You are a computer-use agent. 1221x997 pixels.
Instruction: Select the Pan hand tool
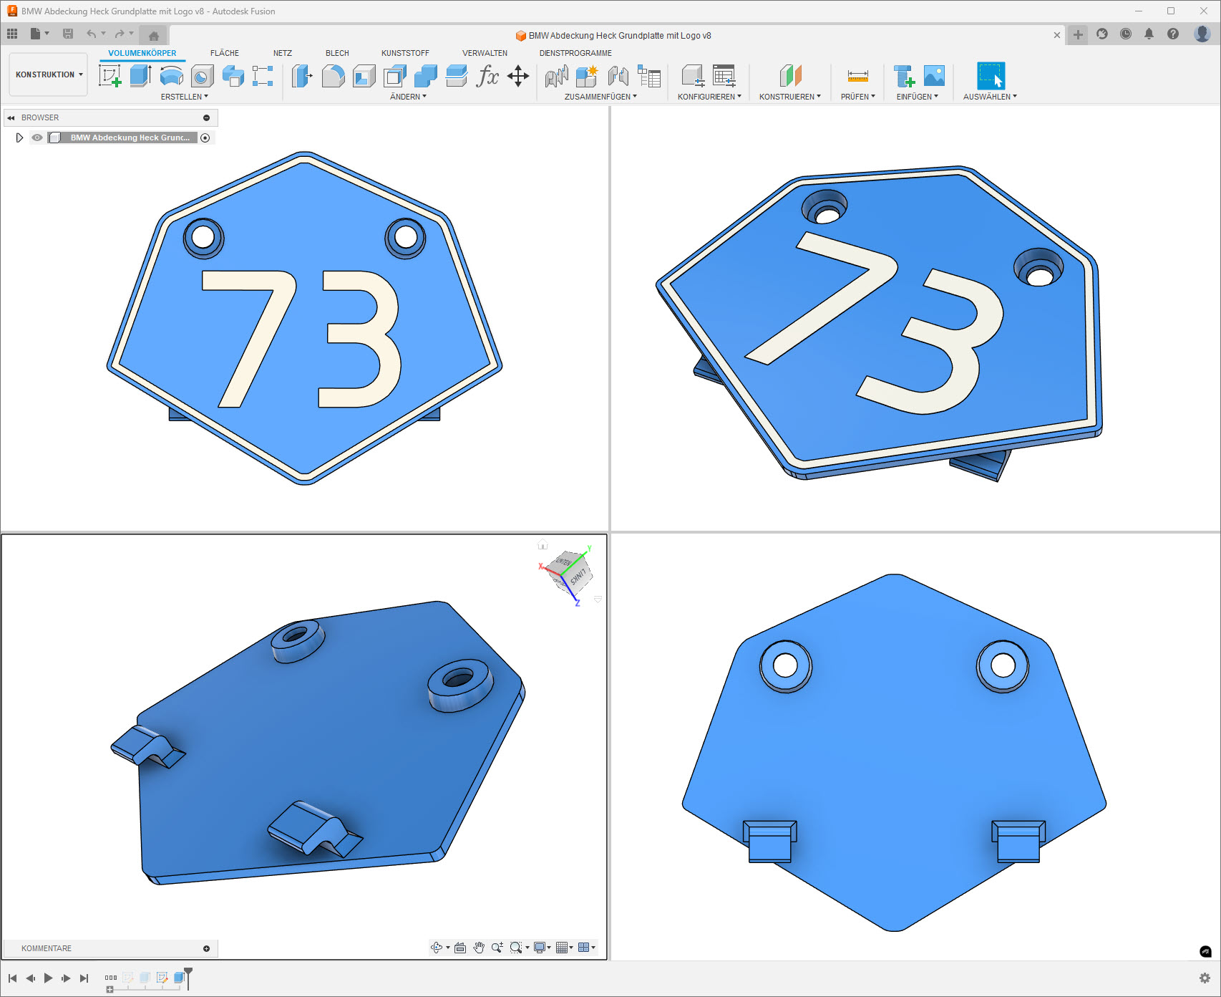click(479, 948)
